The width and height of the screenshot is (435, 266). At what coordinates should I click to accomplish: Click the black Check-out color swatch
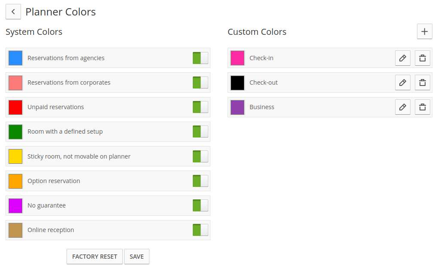(x=237, y=83)
